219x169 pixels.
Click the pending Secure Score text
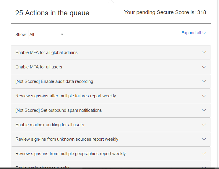point(165,12)
